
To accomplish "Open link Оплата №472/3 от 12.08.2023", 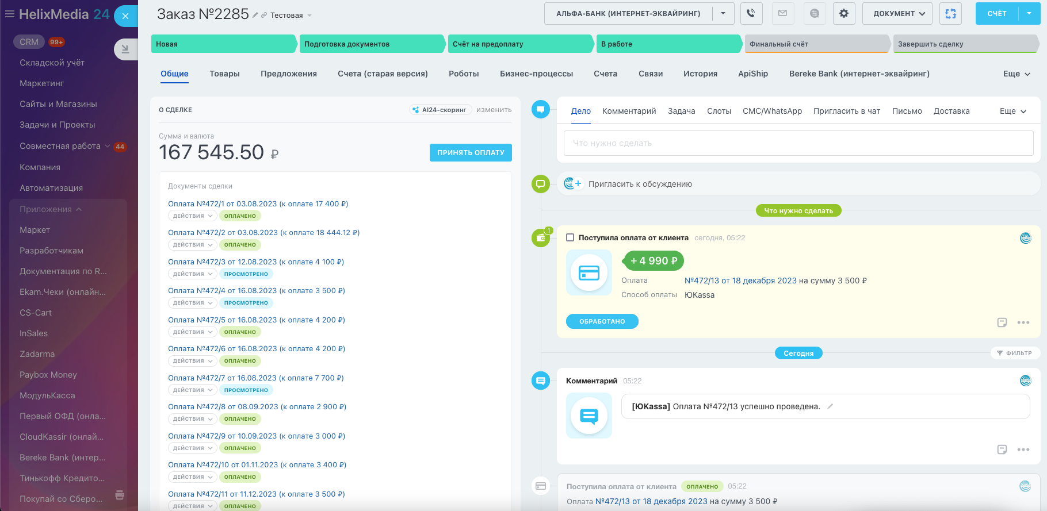I will (x=256, y=262).
